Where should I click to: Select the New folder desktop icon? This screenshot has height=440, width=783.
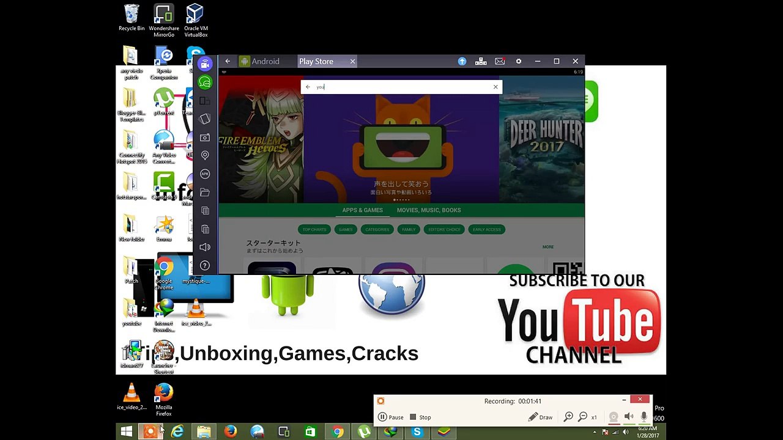132,228
